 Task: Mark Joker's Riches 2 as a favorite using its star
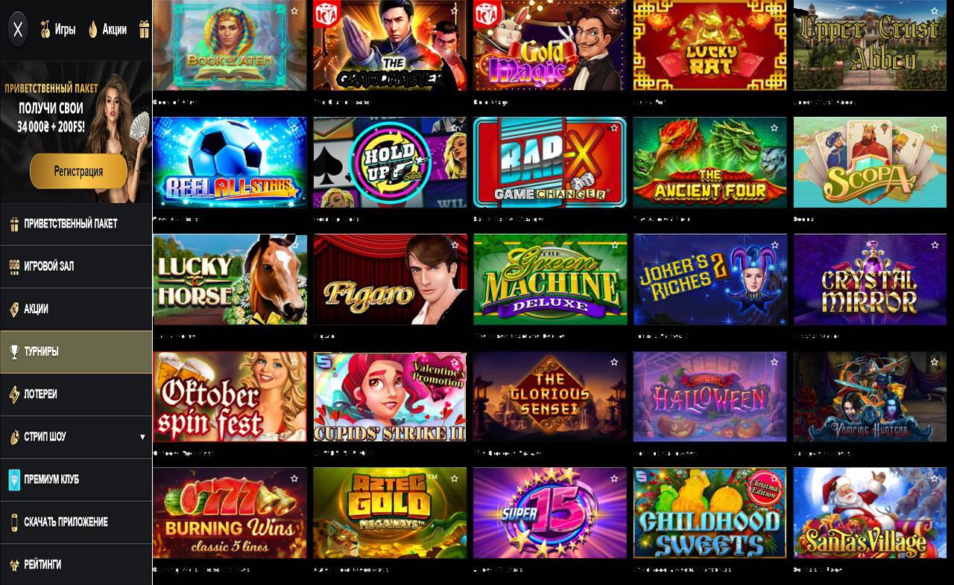pos(774,245)
